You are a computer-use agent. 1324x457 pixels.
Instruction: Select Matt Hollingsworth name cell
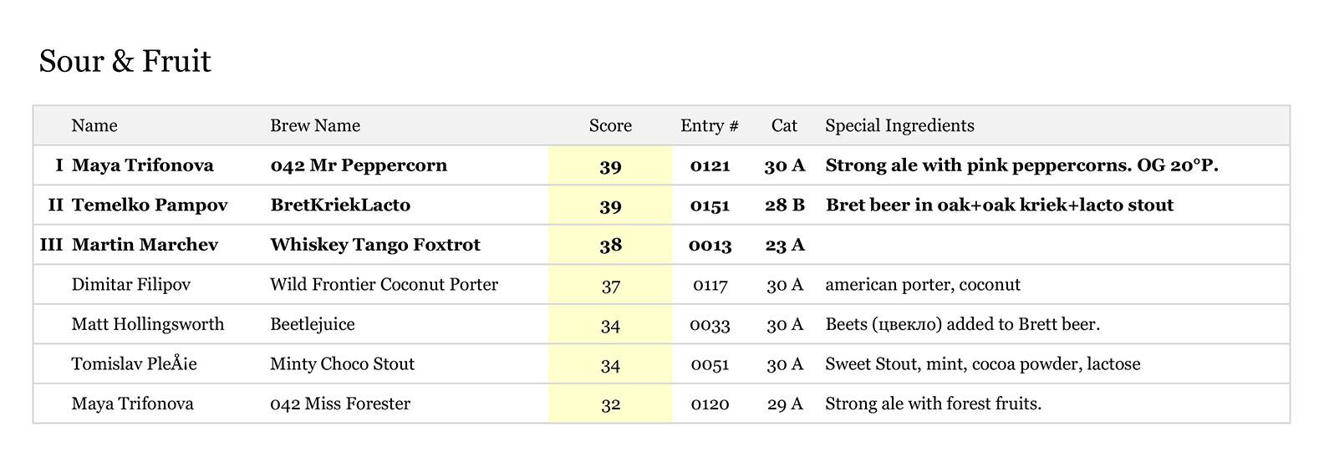[148, 324]
